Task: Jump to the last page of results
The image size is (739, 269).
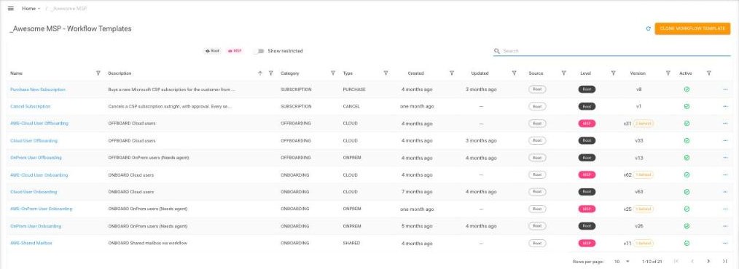Action: tap(725, 261)
